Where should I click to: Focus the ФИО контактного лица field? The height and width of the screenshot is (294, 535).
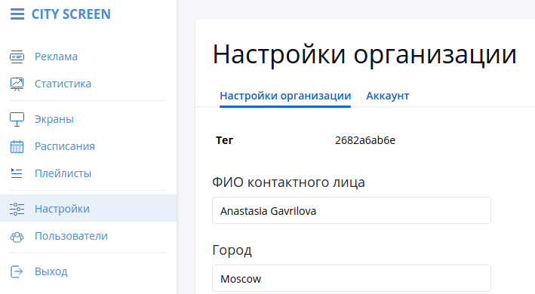click(x=352, y=210)
